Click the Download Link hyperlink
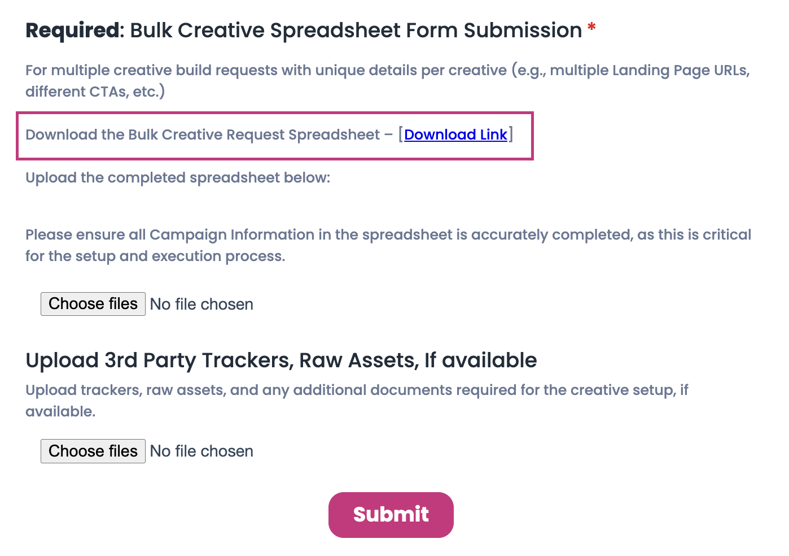The height and width of the screenshot is (556, 789). pos(455,134)
